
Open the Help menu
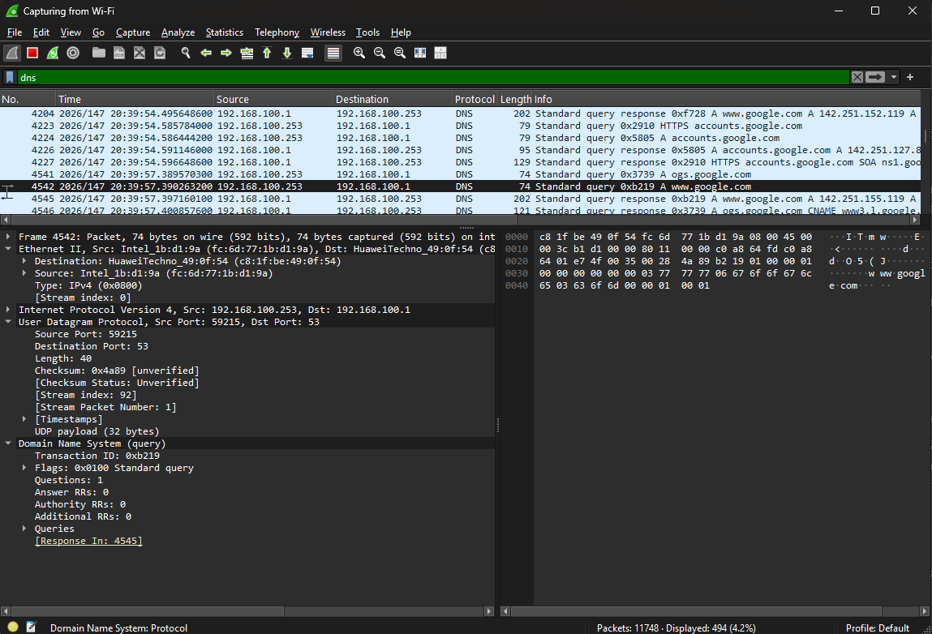(401, 32)
